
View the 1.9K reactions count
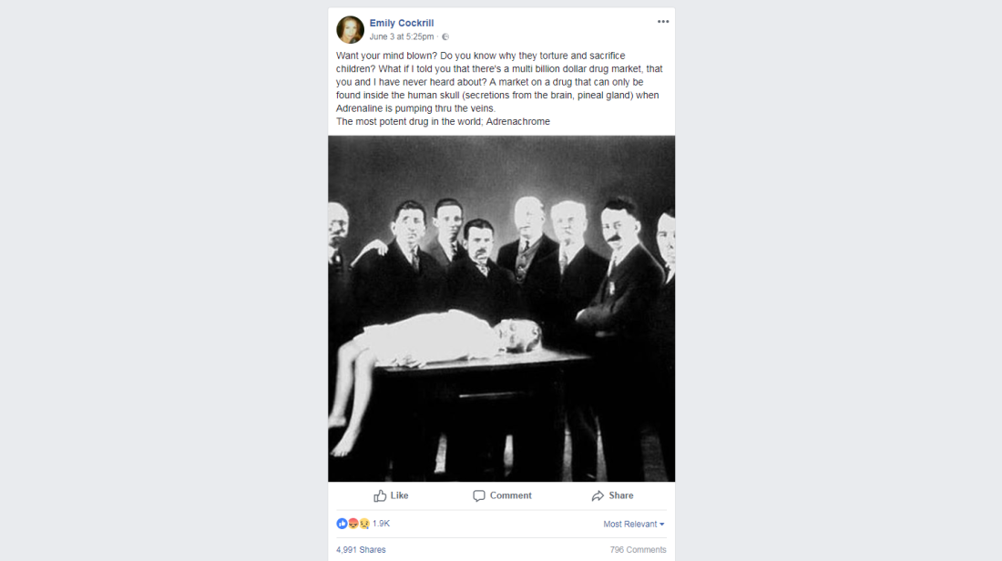(381, 524)
